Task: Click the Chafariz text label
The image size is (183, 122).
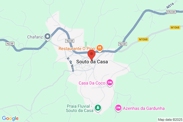Action: [x=35, y=37]
